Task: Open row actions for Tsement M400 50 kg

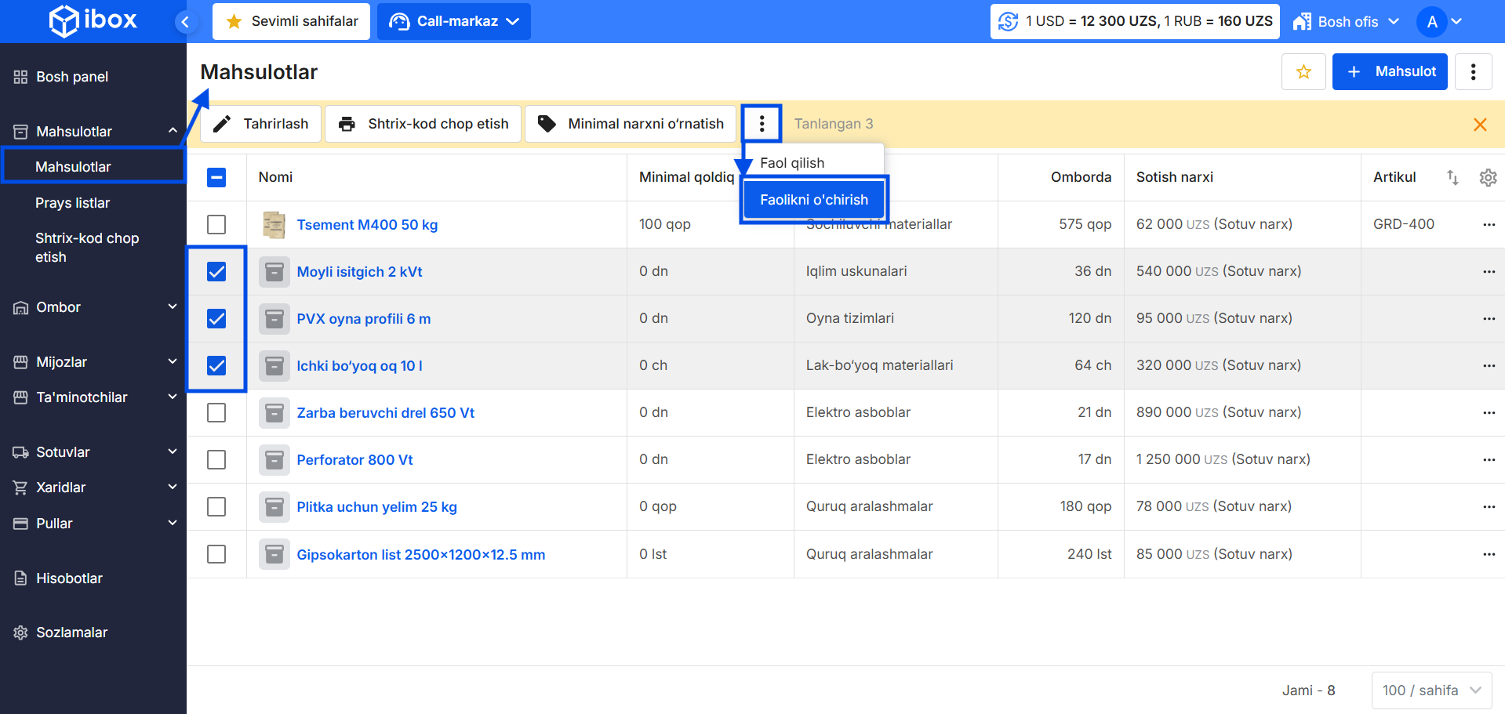Action: [x=1489, y=225]
